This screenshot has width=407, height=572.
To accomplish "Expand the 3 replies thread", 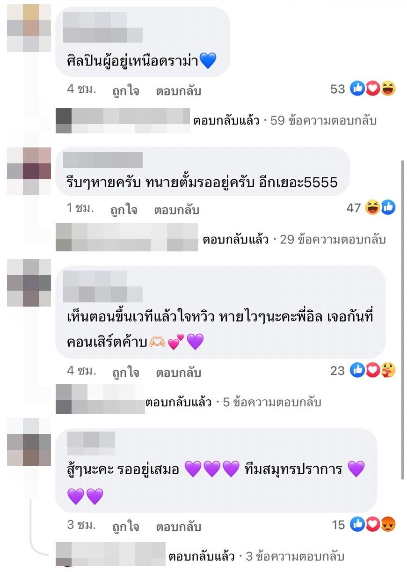I will coord(256,557).
